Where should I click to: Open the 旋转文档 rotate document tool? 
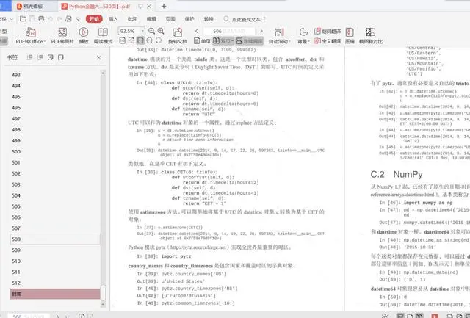point(178,35)
